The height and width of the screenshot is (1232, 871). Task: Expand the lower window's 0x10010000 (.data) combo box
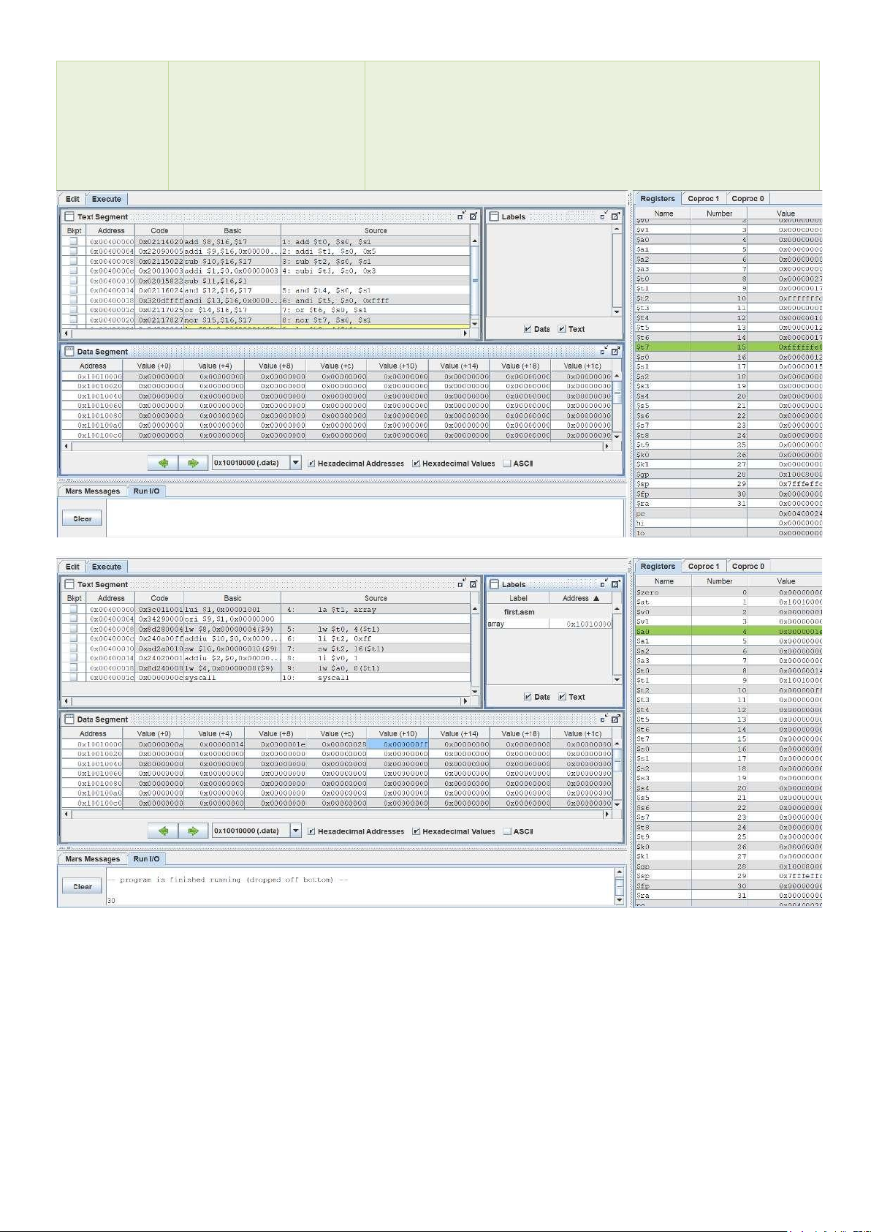296,831
